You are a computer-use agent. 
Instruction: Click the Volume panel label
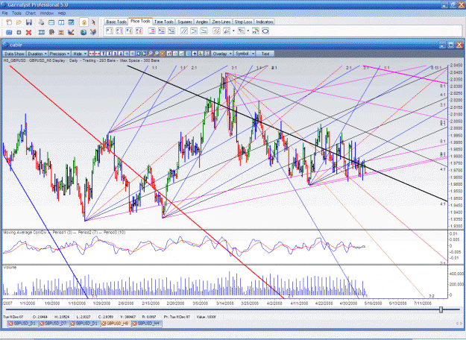click(x=10, y=268)
